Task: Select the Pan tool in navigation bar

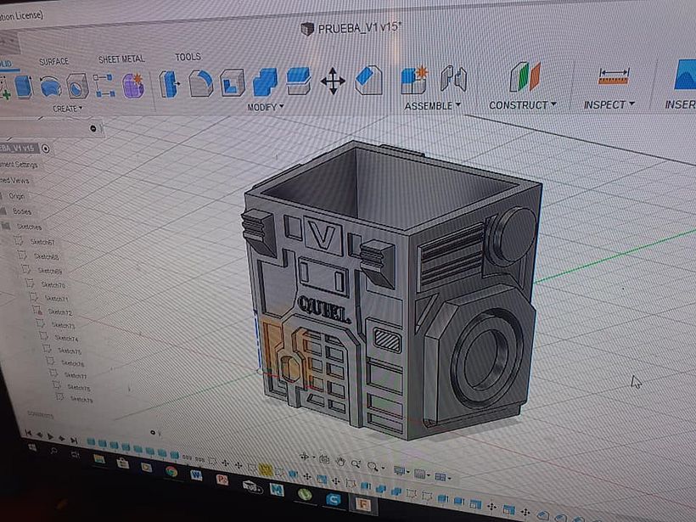Action: (340, 462)
